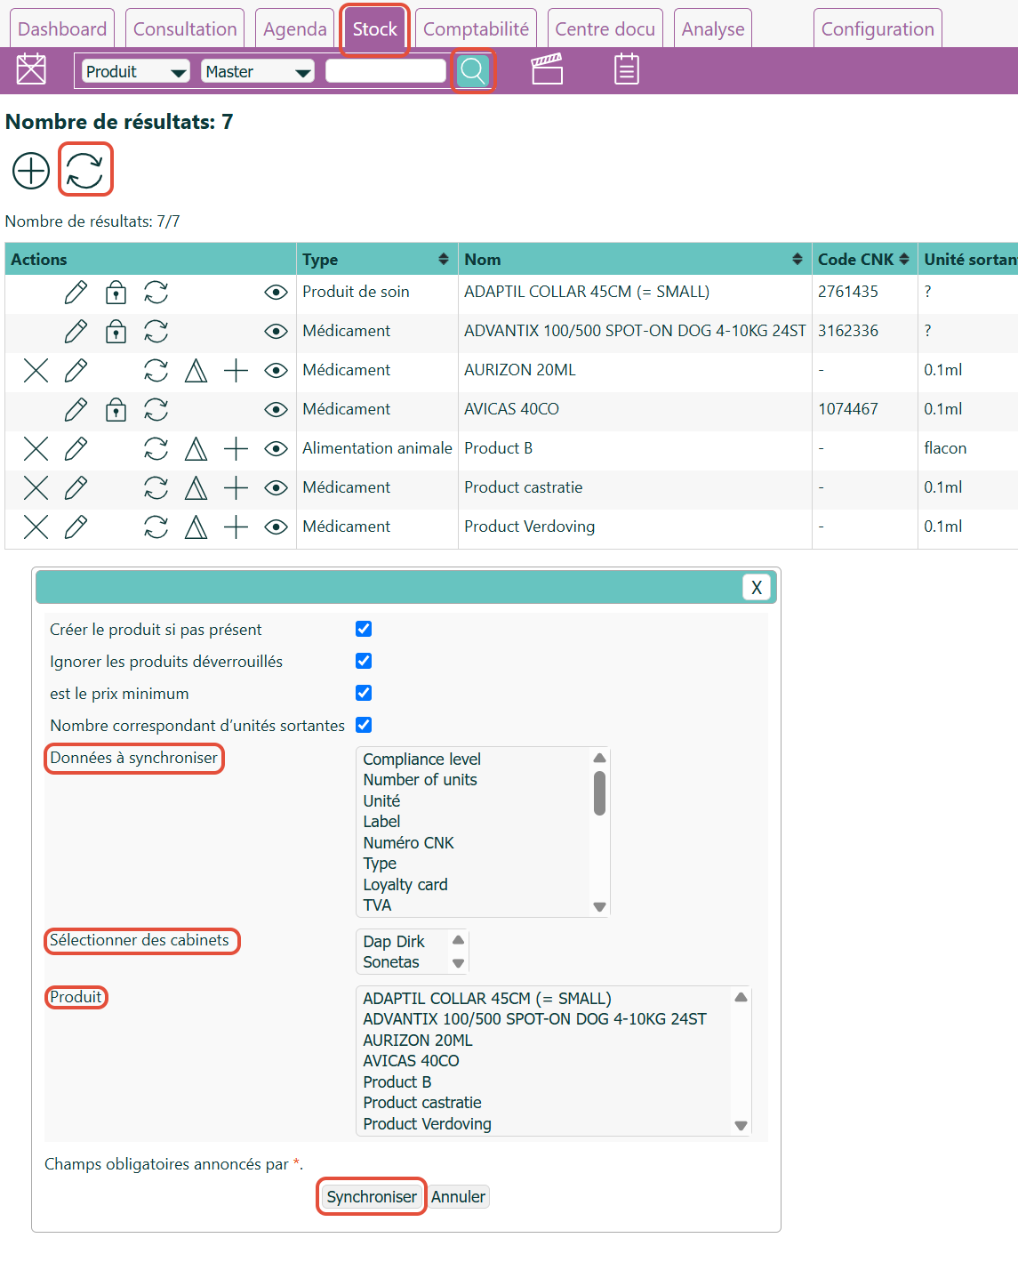Open the Agenda tab
The width and height of the screenshot is (1018, 1262).
[295, 29]
